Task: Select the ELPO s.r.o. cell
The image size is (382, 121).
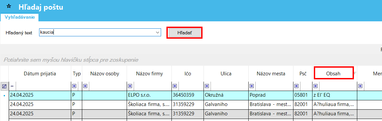Action: click(x=149, y=95)
